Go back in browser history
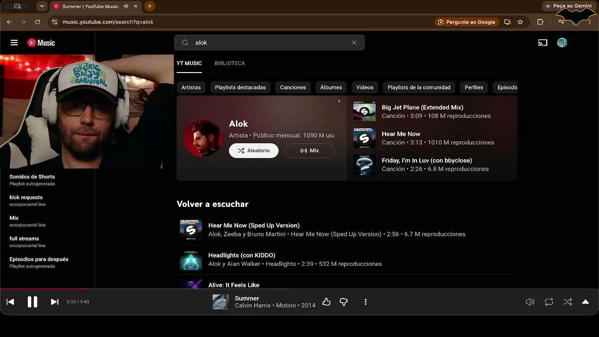The width and height of the screenshot is (599, 337). click(9, 22)
